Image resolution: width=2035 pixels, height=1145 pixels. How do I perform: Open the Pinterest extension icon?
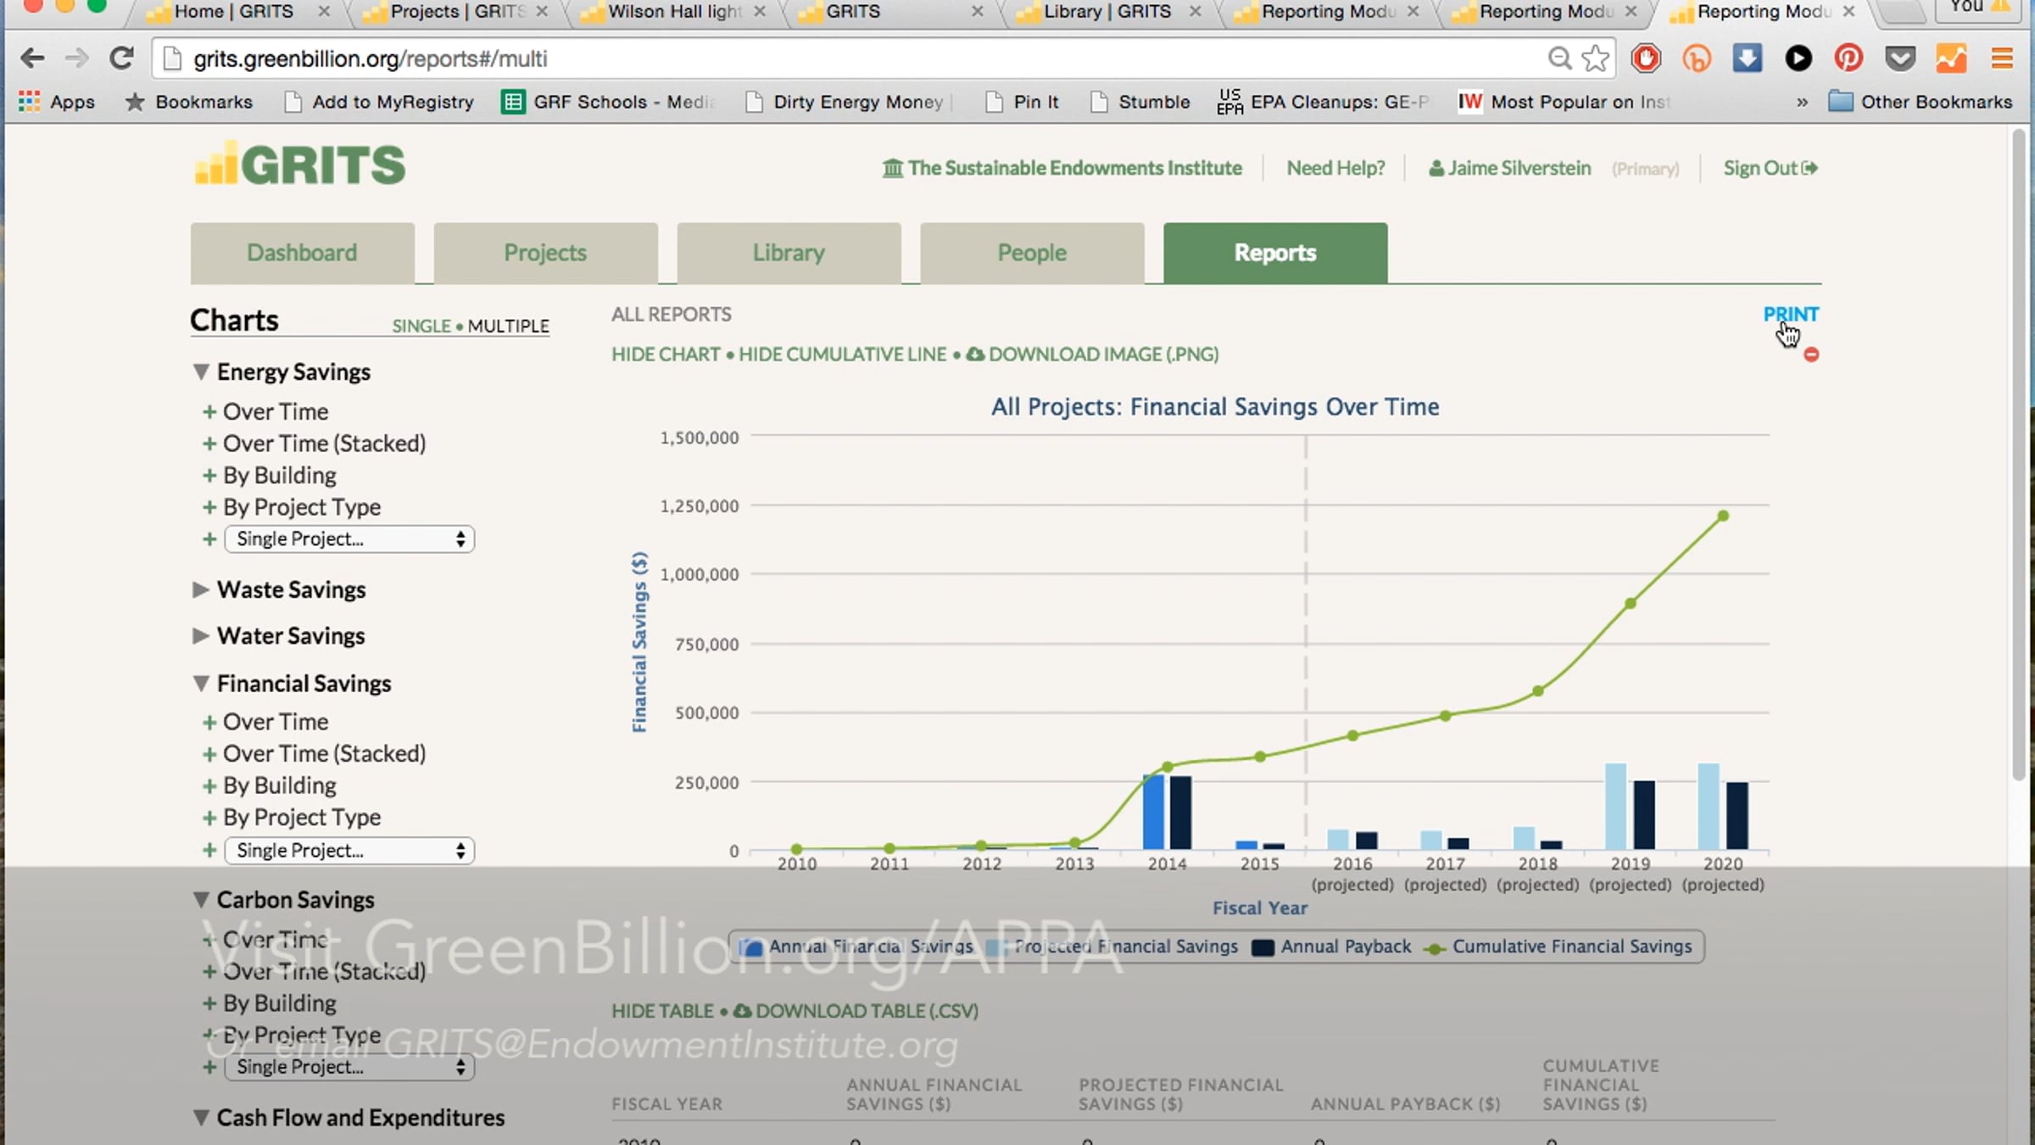coord(1848,59)
